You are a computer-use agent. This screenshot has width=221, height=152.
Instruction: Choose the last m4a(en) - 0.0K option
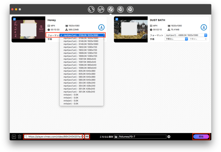click(x=71, y=104)
